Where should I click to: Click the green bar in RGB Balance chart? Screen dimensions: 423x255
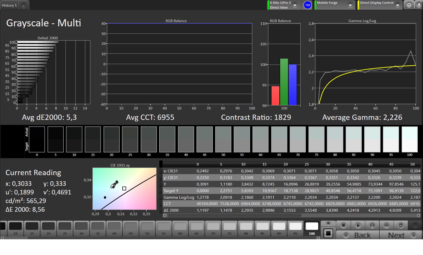point(284,82)
